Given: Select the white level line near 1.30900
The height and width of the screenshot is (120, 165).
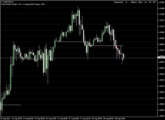Looking at the screenshot, I should click(x=73, y=42).
